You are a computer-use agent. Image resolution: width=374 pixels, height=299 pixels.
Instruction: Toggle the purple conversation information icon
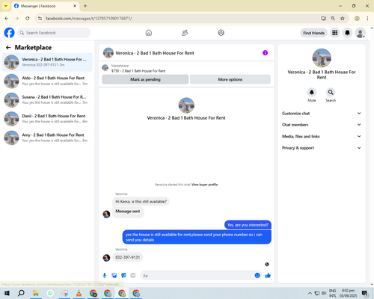(265, 53)
